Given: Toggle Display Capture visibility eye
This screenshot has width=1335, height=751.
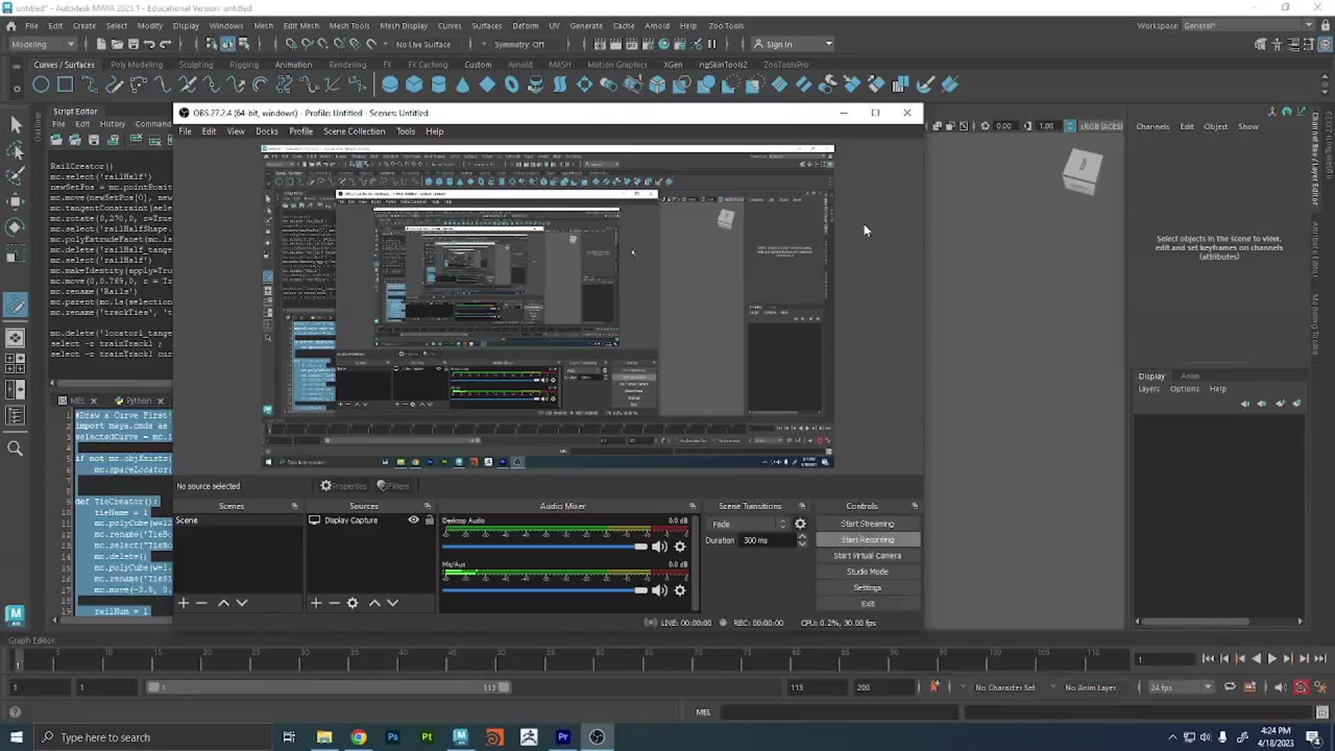Looking at the screenshot, I should 414,520.
